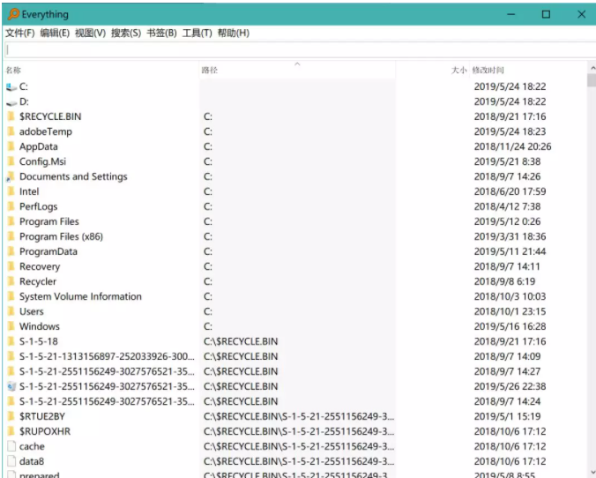The width and height of the screenshot is (596, 478).
Task: Click the adobeTemp folder icon
Action: coord(11,131)
